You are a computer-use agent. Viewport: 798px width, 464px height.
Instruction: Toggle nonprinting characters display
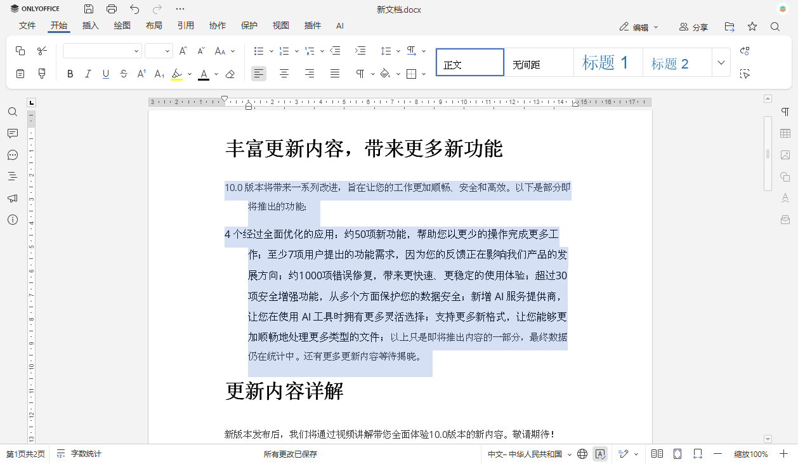point(360,74)
